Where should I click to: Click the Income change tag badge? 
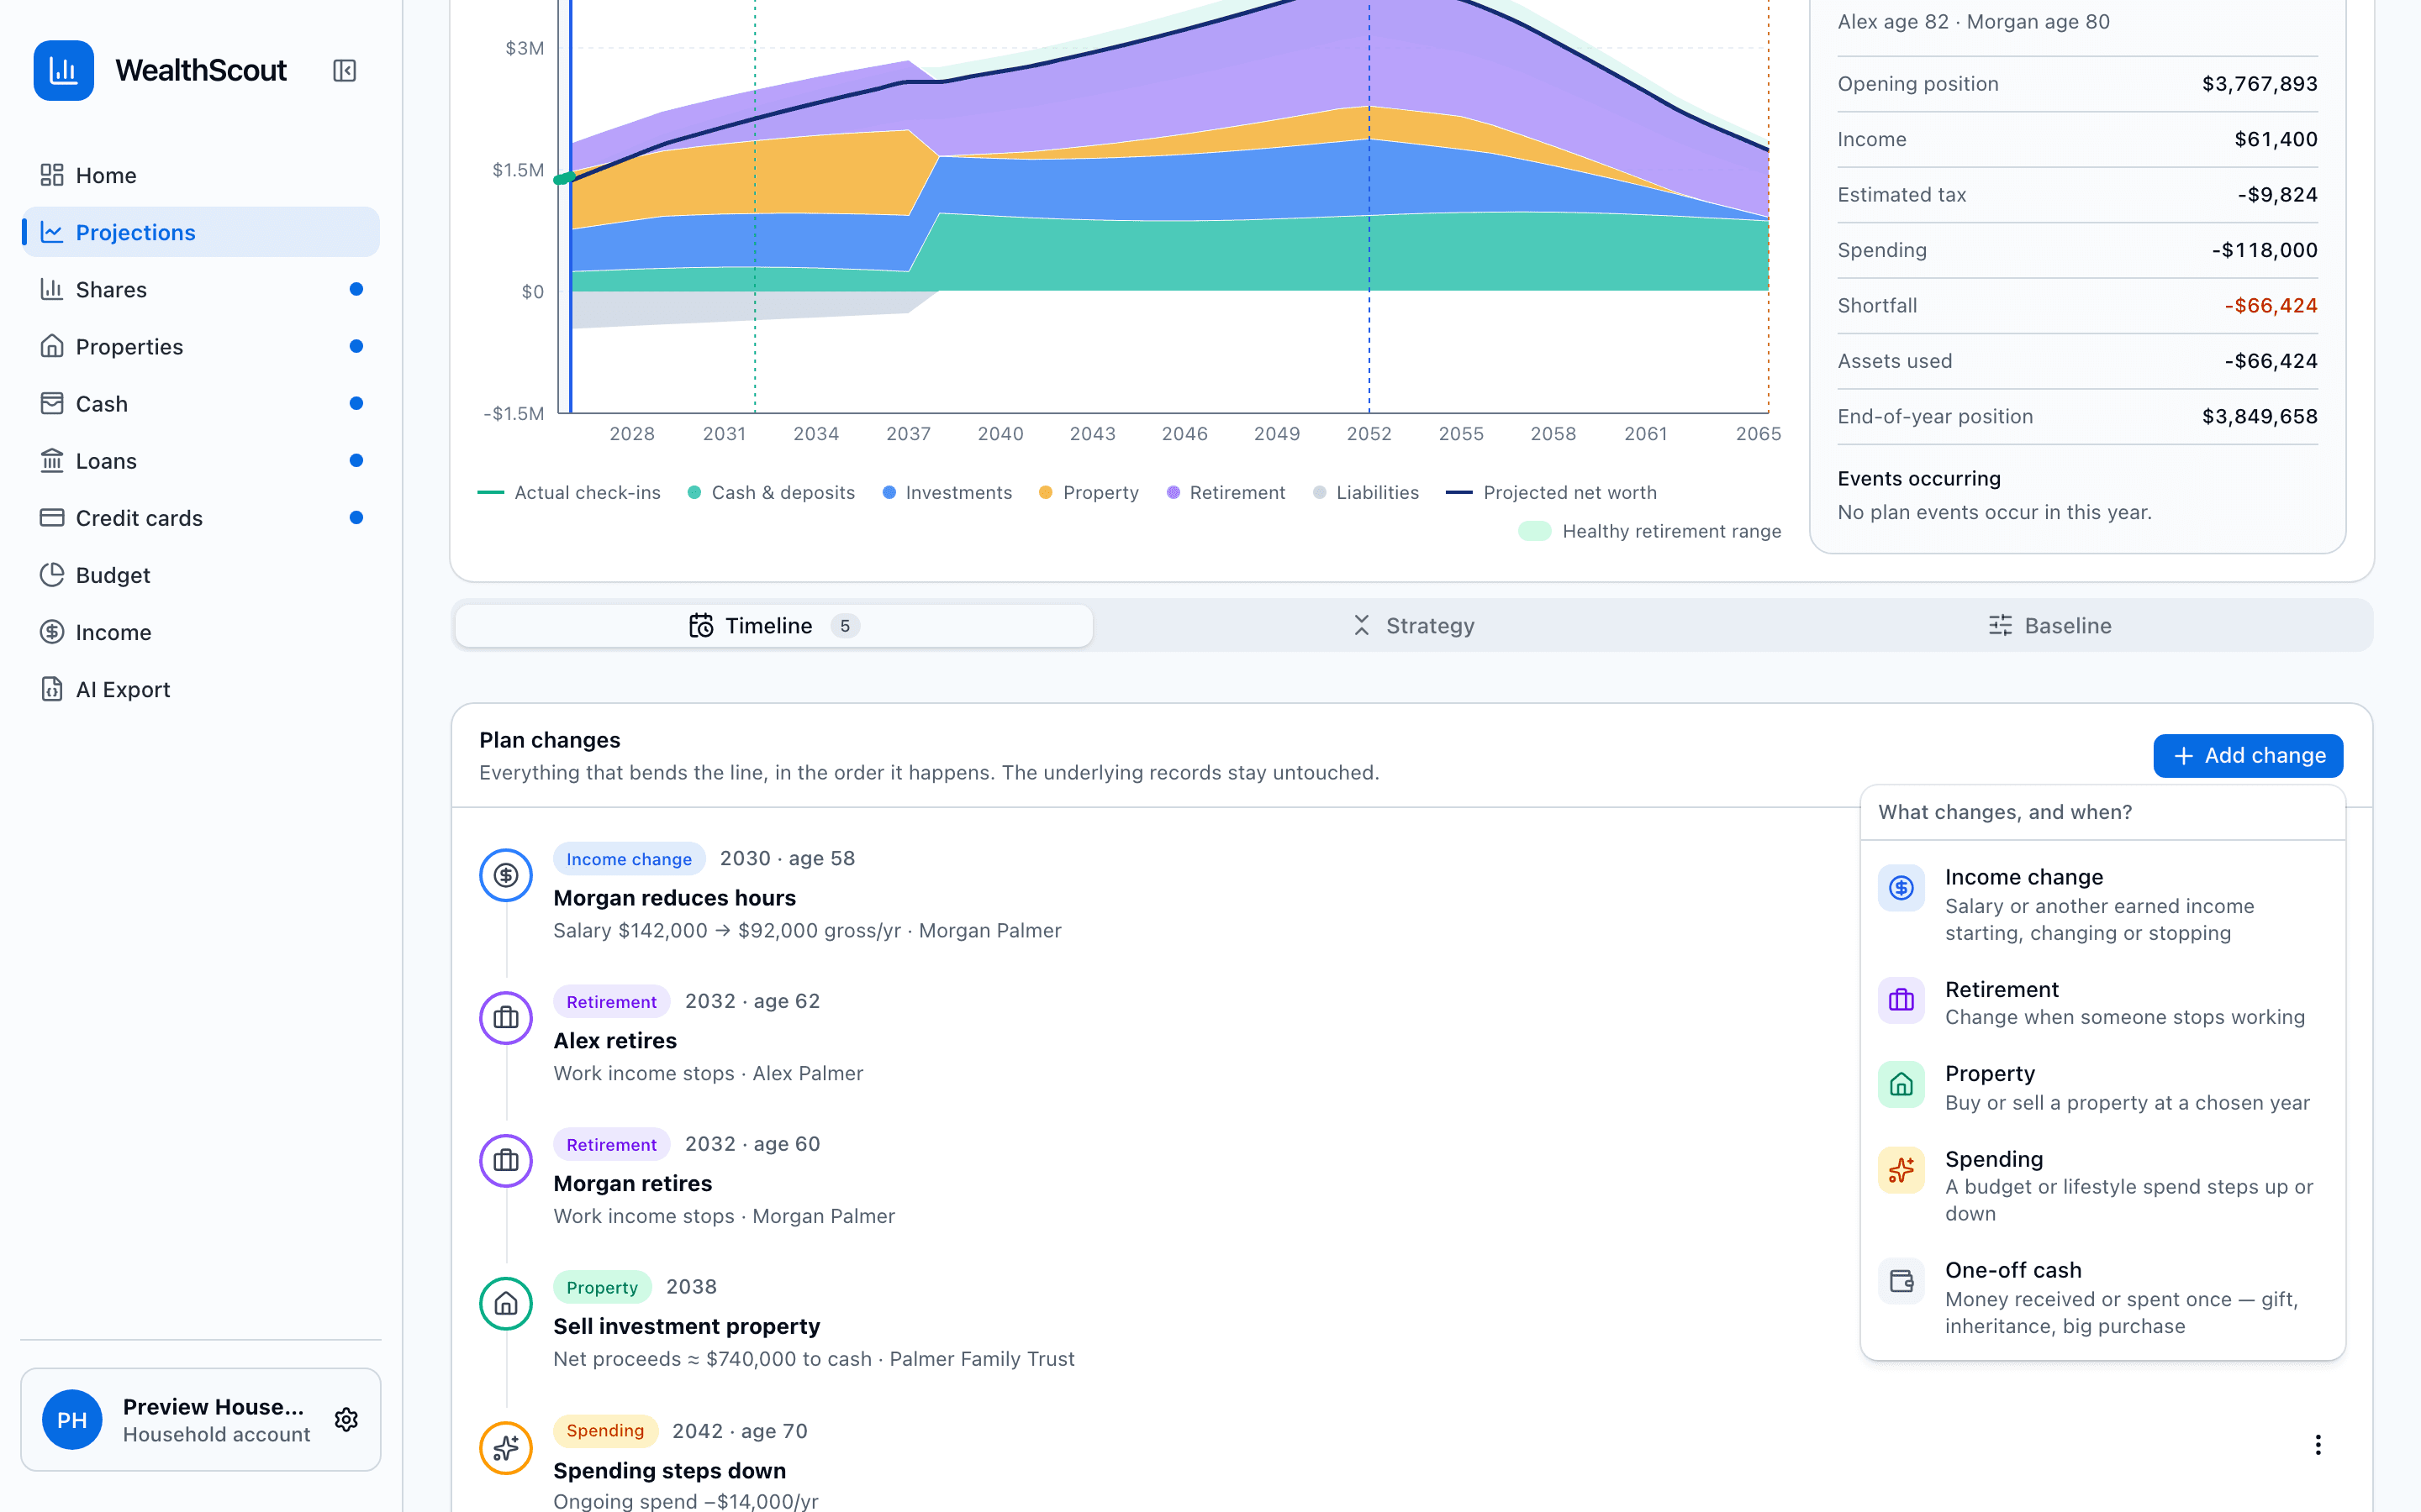(x=630, y=859)
